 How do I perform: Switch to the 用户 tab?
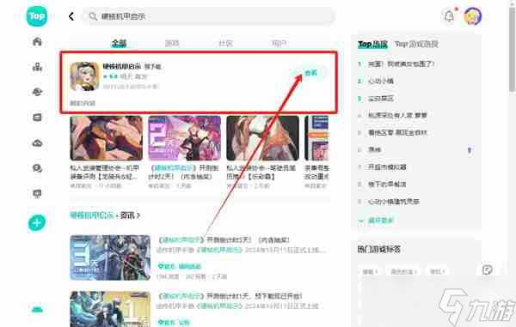point(279,43)
